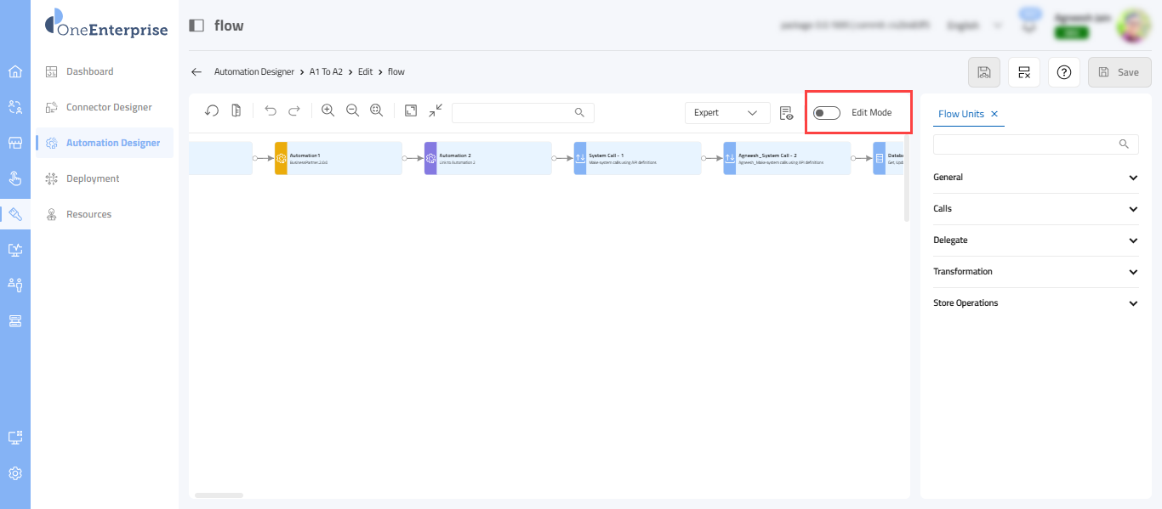Click the zoom out magnifier icon
The width and height of the screenshot is (1162, 509).
tap(352, 110)
